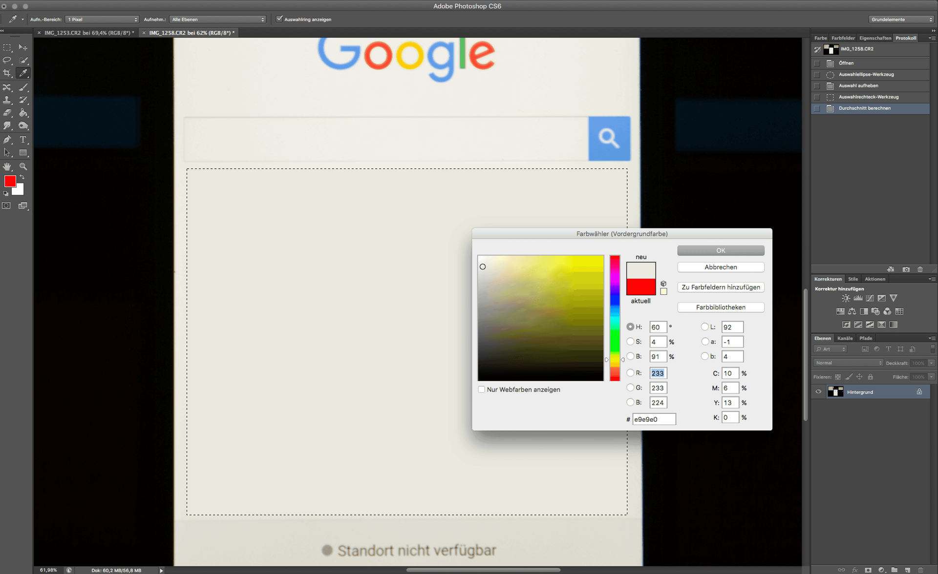The height and width of the screenshot is (574, 938).
Task: Confirm color picker with OK
Action: pos(721,250)
